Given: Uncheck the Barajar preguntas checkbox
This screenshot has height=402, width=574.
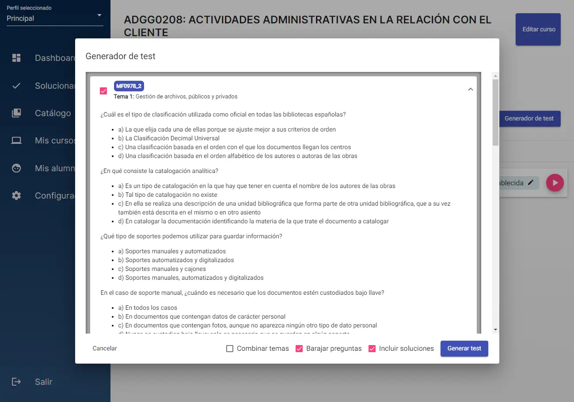Looking at the screenshot, I should [x=299, y=349].
